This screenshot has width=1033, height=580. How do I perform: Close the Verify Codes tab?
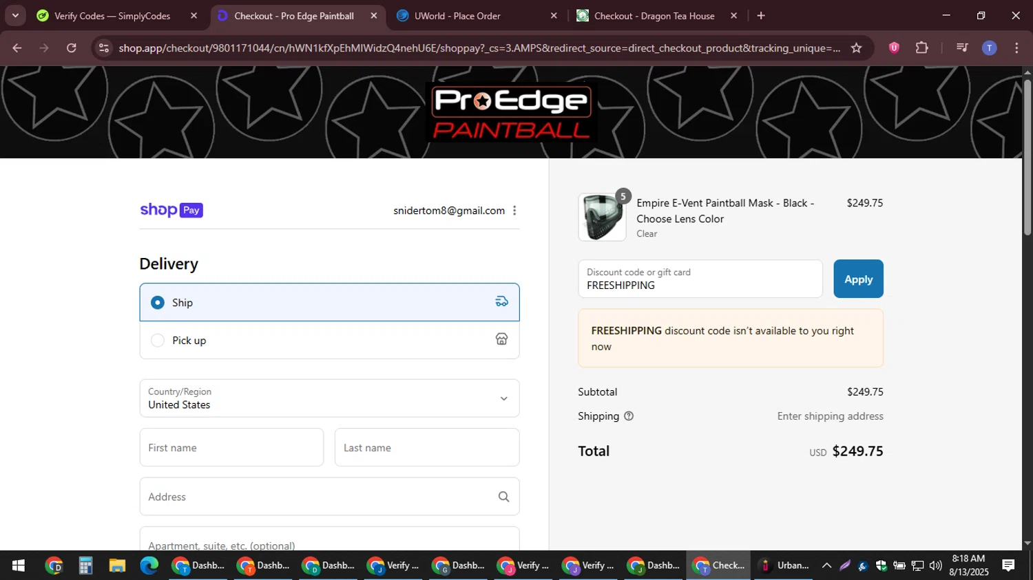[194, 16]
